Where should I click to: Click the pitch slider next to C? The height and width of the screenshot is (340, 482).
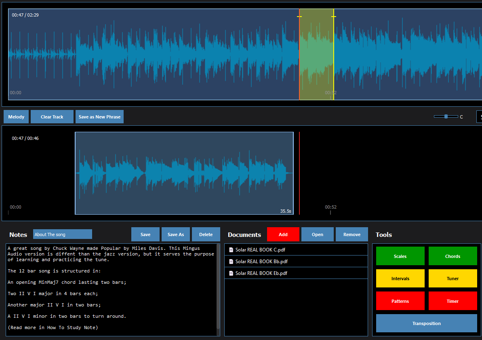click(x=446, y=116)
